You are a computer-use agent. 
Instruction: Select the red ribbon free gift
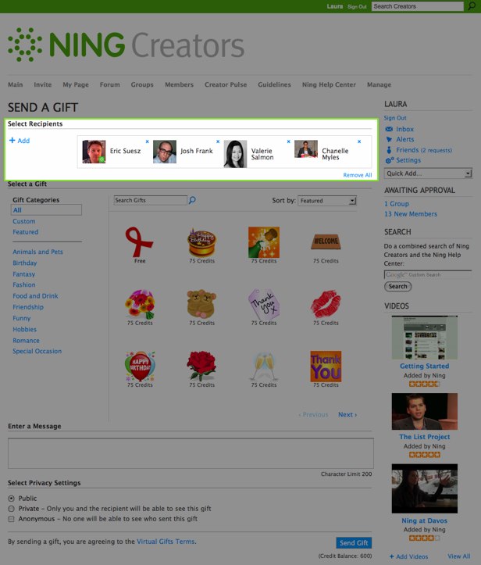[140, 241]
